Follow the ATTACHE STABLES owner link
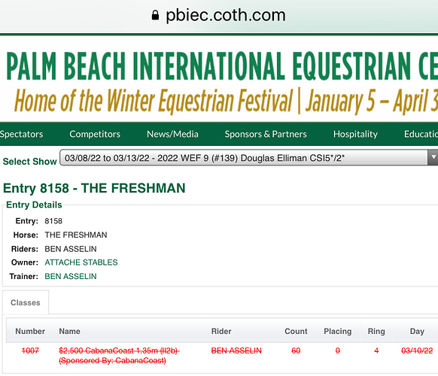438x376 pixels. coord(81,262)
